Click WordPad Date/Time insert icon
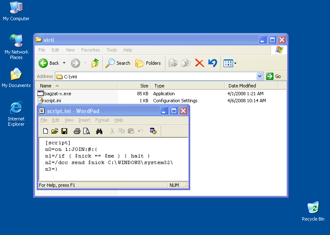This screenshot has height=235, width=330. click(153, 131)
